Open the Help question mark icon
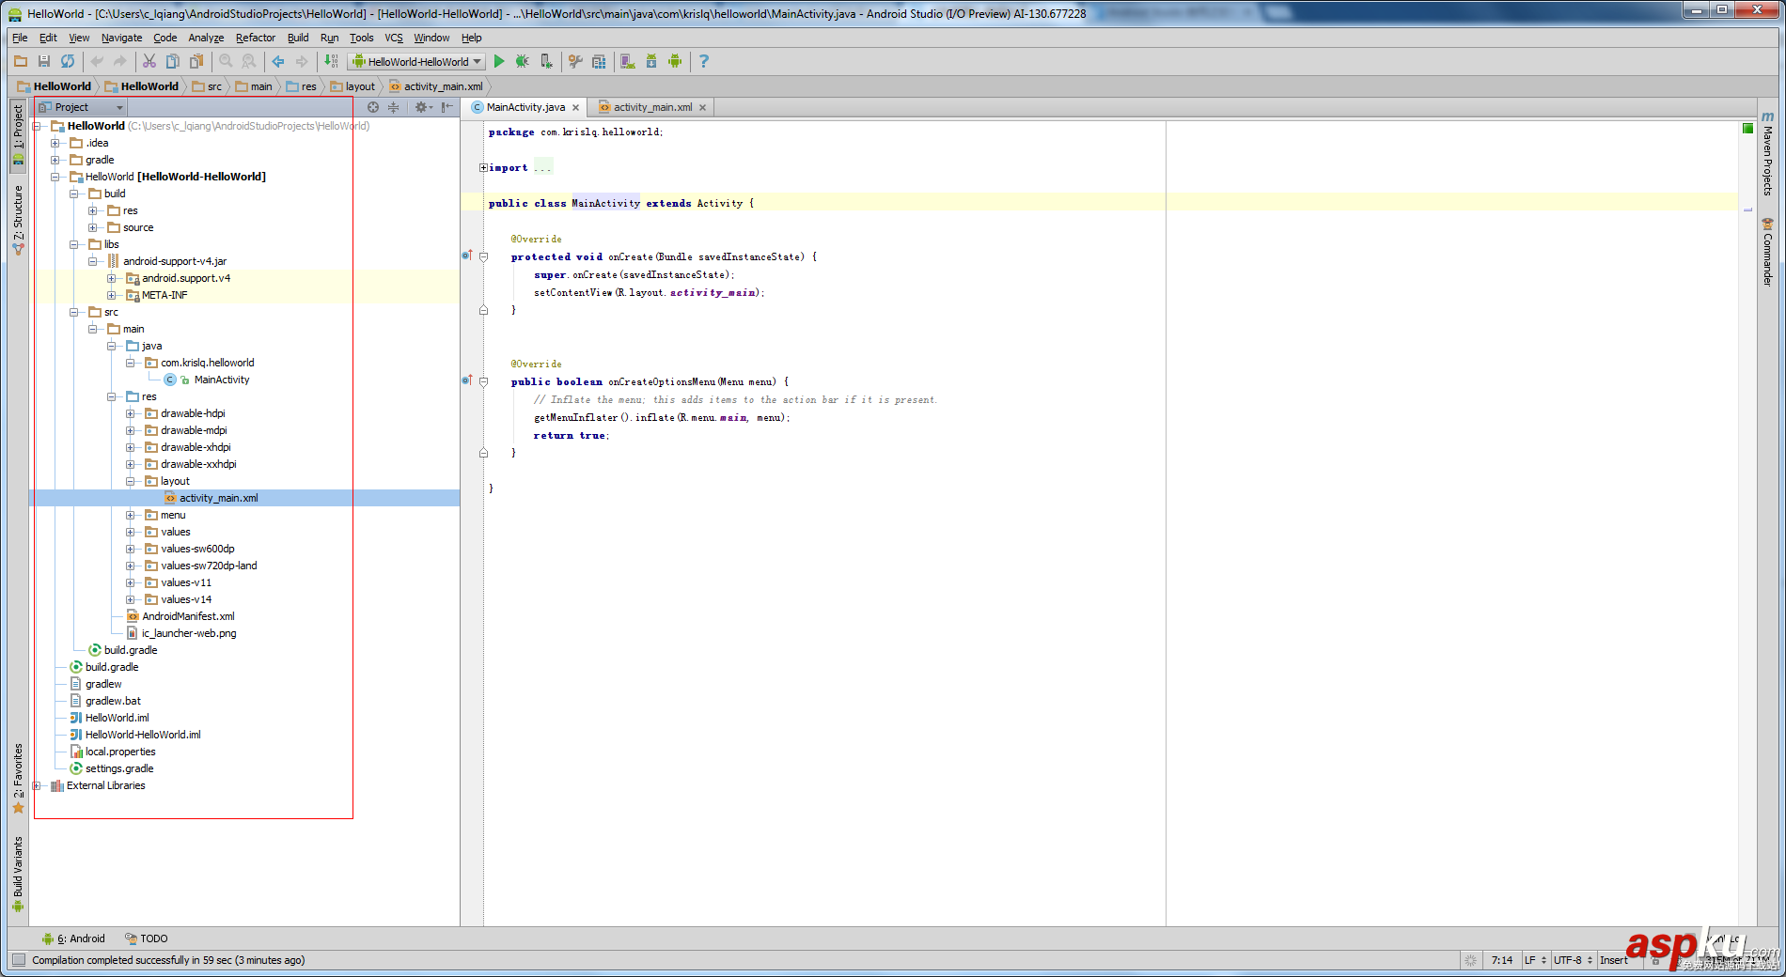 tap(703, 61)
